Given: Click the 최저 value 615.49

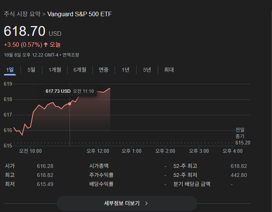Looking at the screenshot, I should click(x=45, y=184).
